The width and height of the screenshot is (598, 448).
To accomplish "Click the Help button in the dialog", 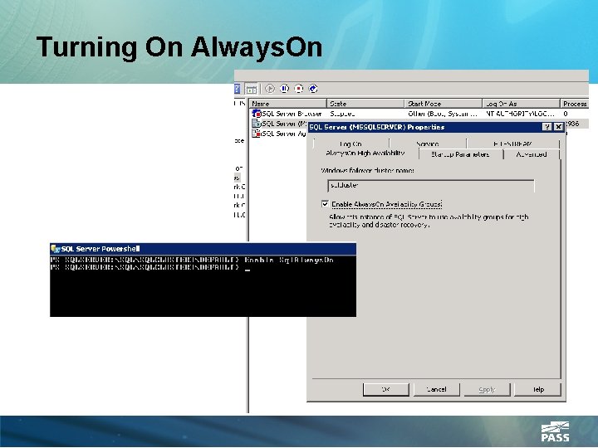I will [x=537, y=389].
